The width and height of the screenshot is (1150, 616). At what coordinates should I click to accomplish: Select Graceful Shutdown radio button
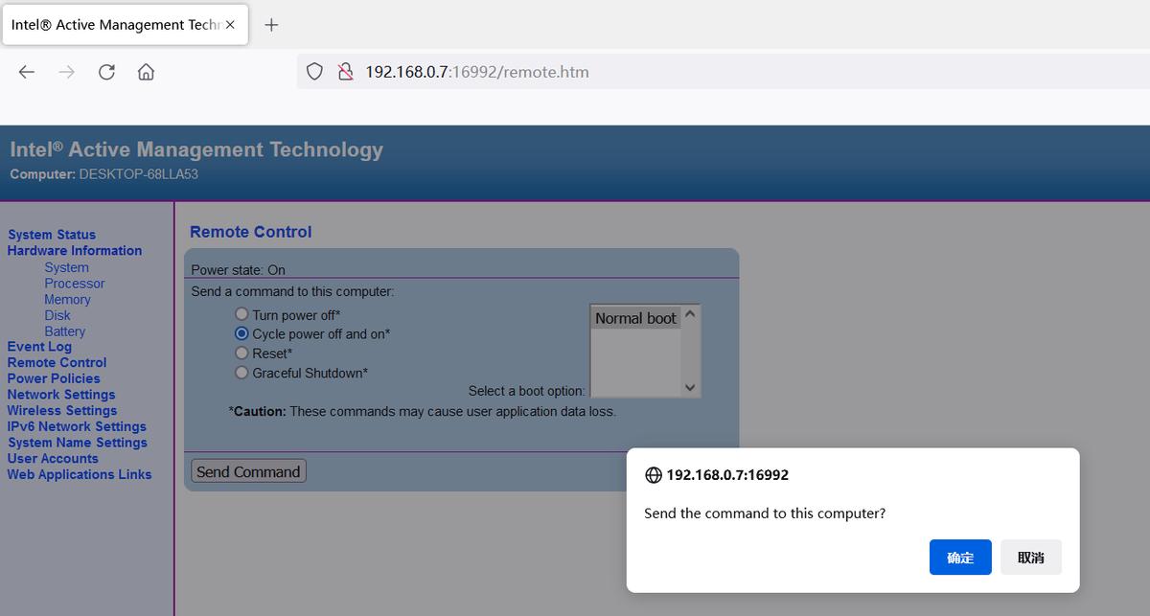click(241, 372)
